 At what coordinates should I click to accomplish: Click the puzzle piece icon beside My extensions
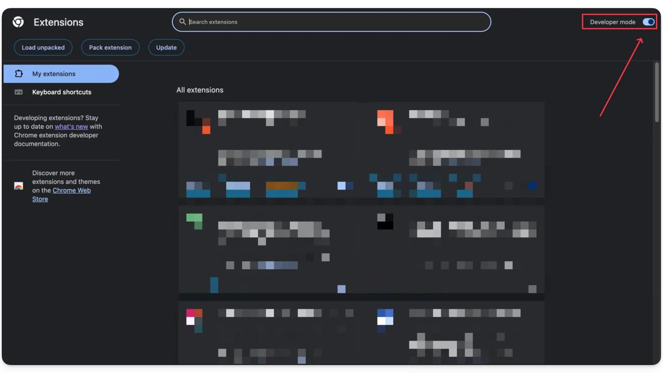(19, 73)
